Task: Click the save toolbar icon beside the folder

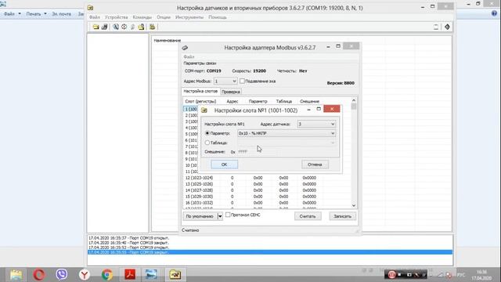Action: click(x=104, y=27)
